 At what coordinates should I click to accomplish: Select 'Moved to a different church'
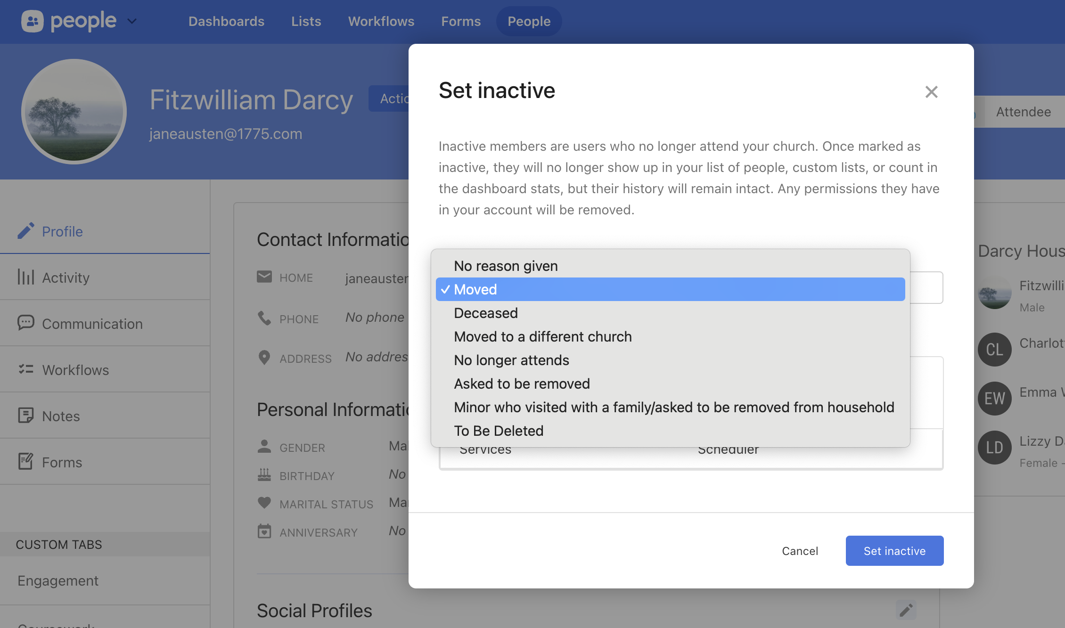pyautogui.click(x=542, y=336)
